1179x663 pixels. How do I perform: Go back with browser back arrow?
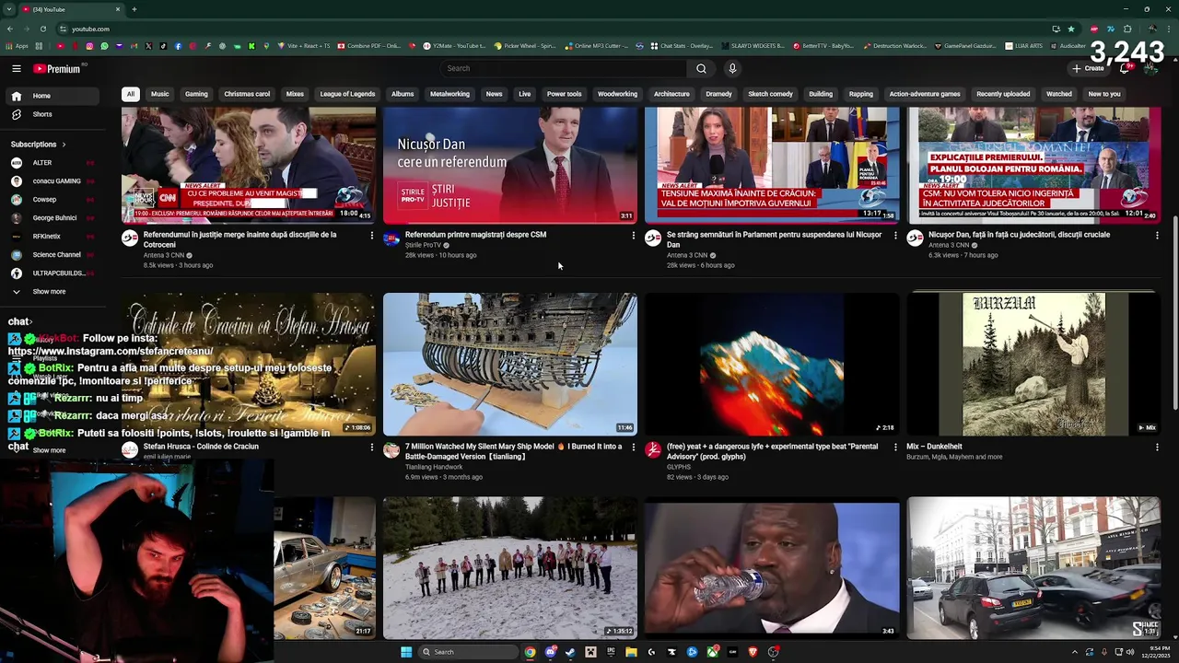9,29
